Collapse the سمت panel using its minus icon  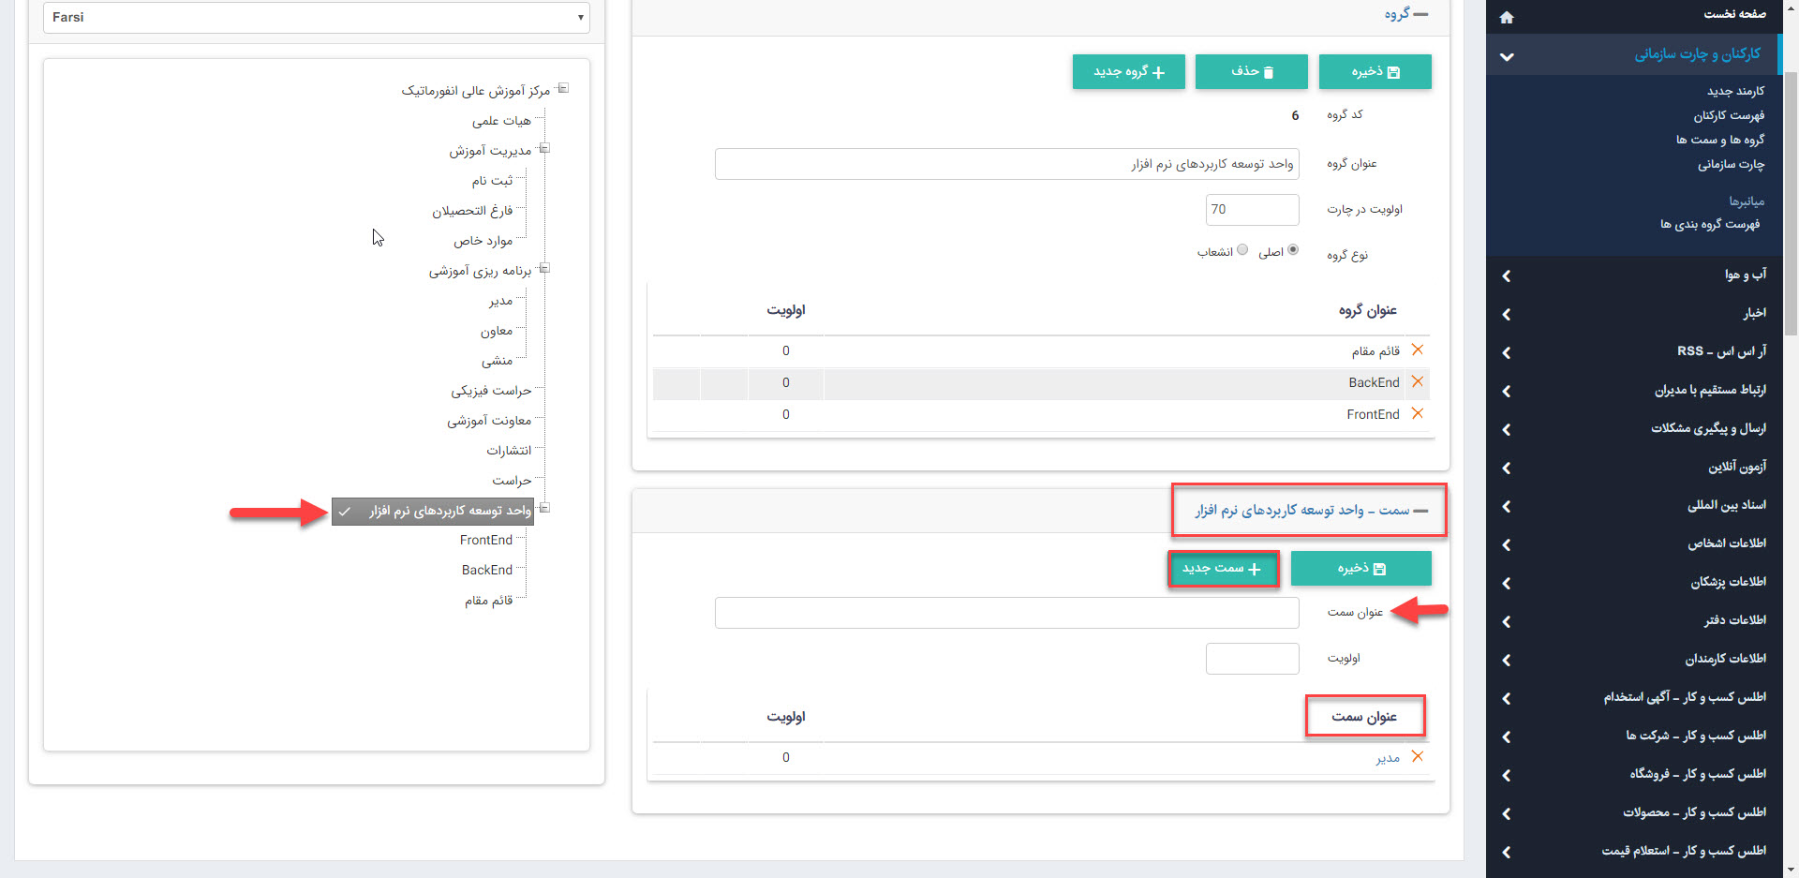point(1422,512)
